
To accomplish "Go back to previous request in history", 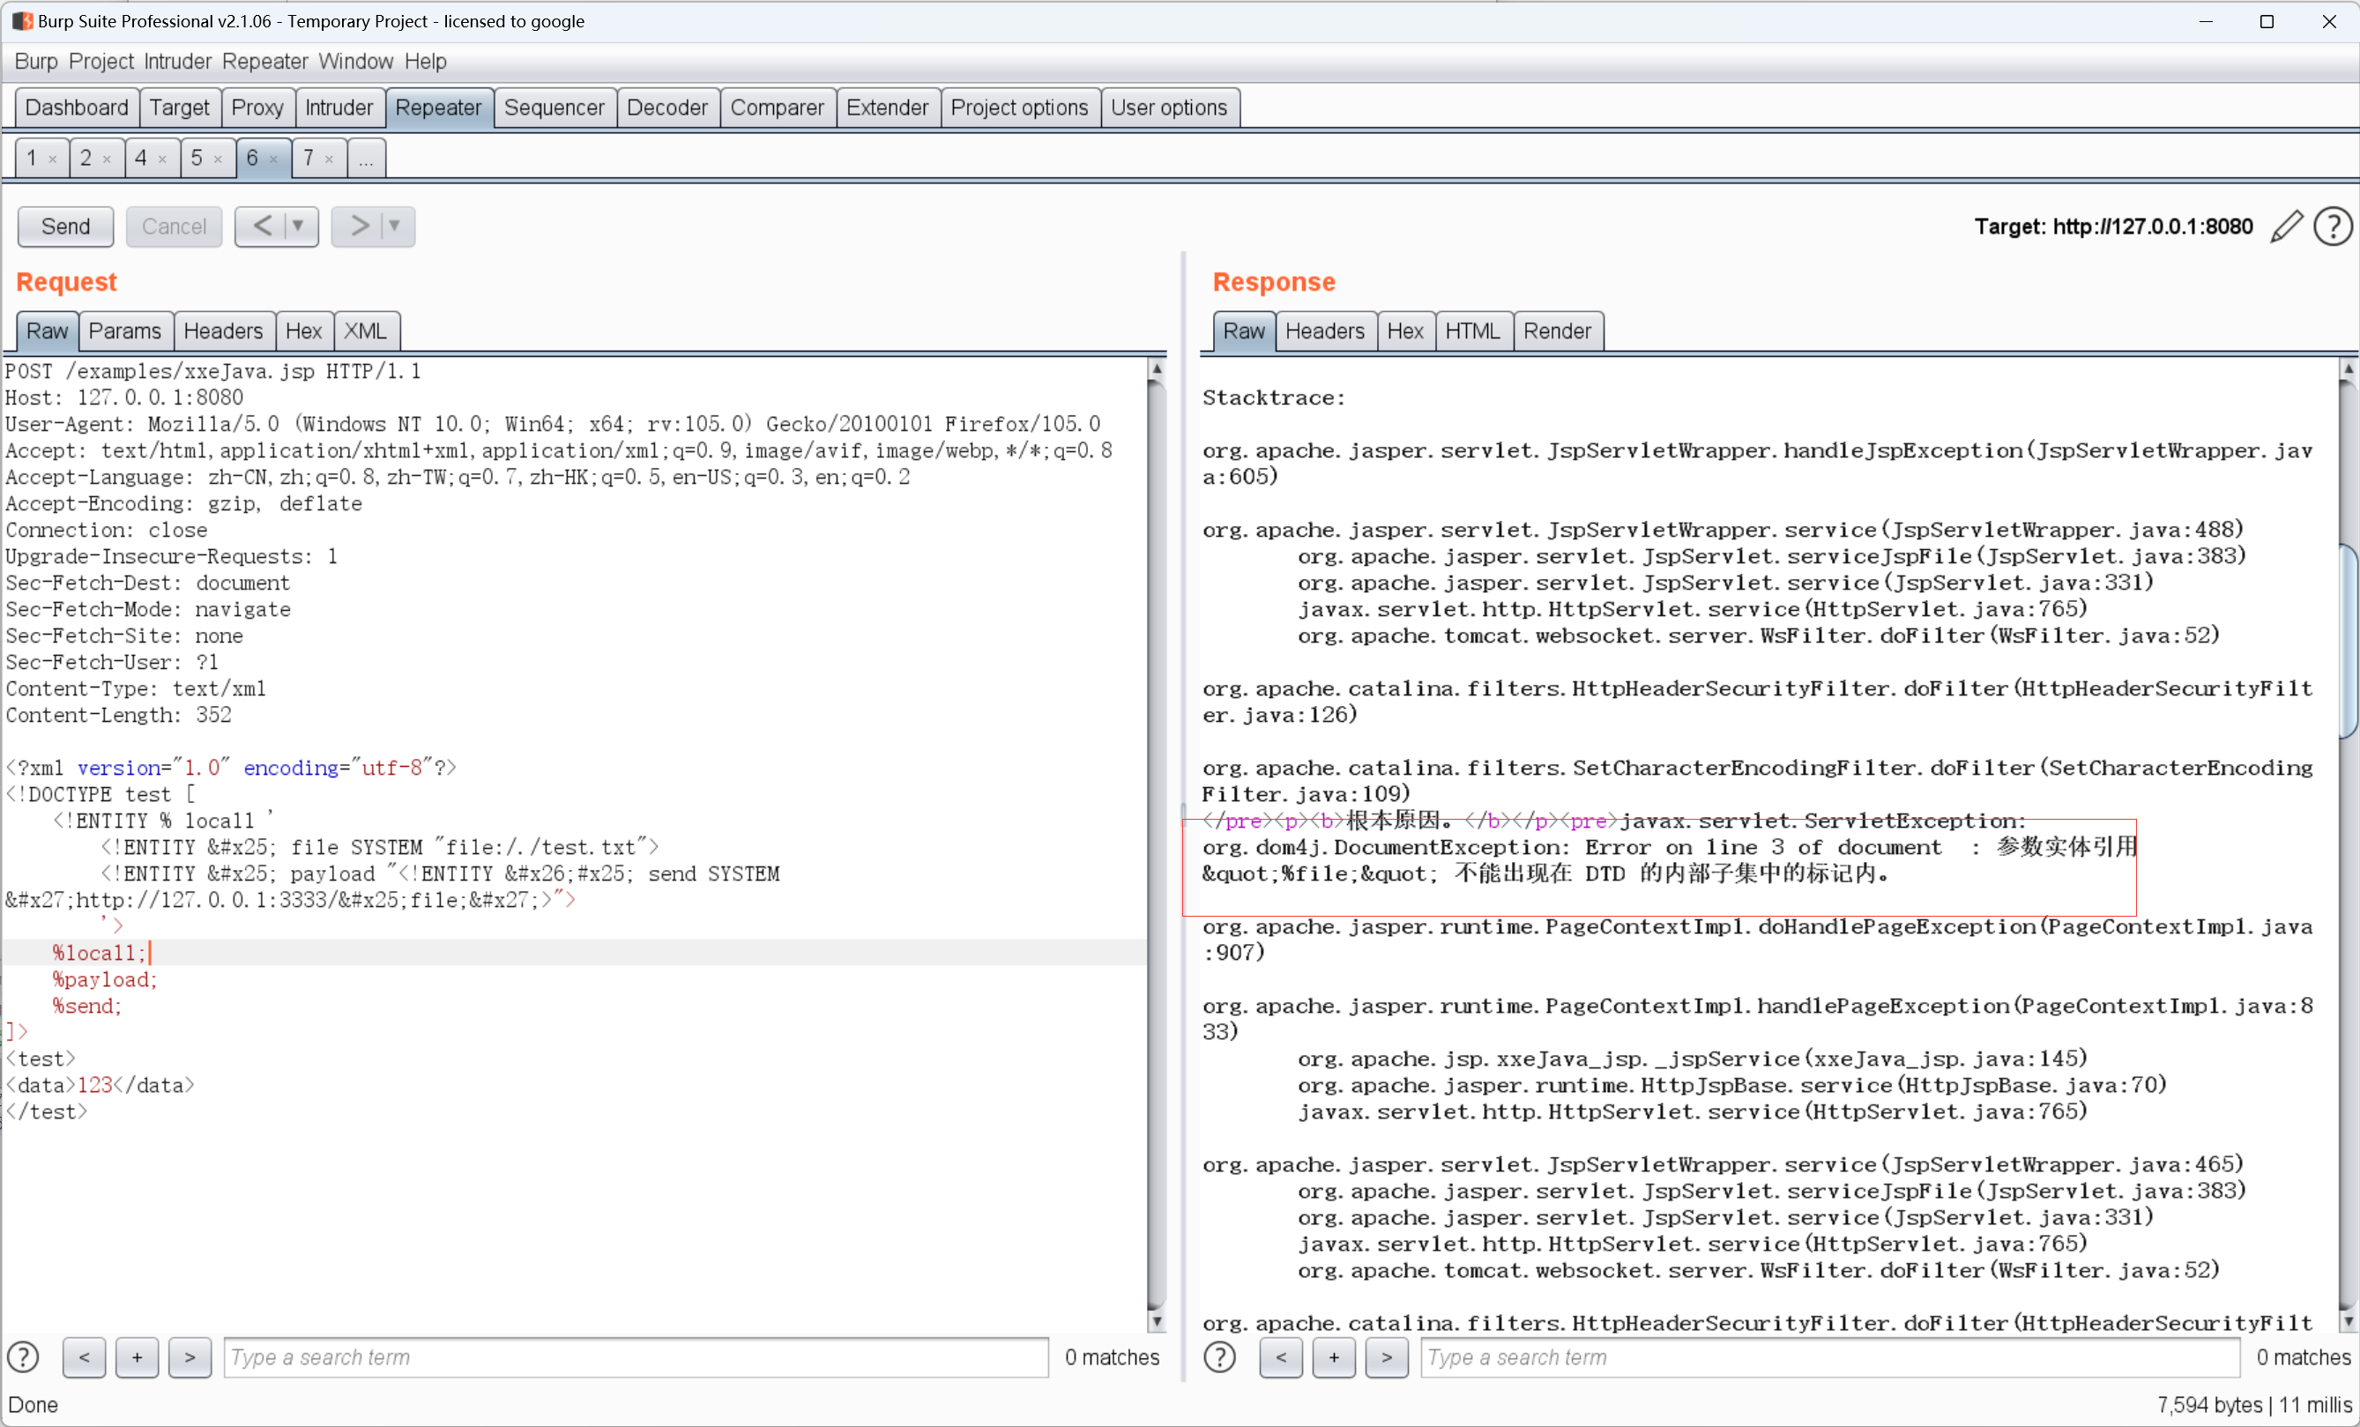I will click(x=262, y=226).
